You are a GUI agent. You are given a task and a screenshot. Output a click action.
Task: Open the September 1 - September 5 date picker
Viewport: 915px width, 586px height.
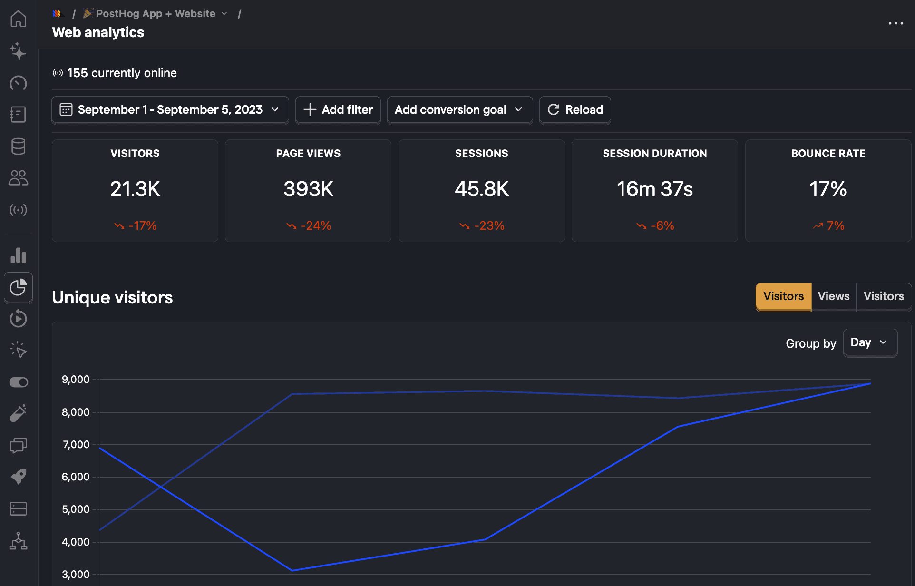pos(170,110)
